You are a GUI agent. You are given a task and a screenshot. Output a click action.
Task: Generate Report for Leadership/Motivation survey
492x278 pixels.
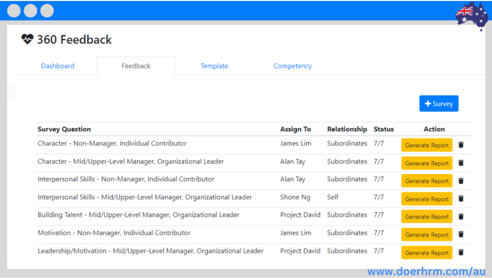pyautogui.click(x=427, y=253)
